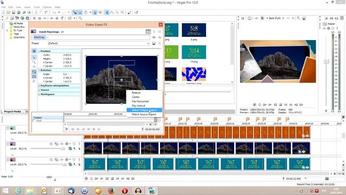
Task: Save the Pan/Crop preset
Action: 154,43
